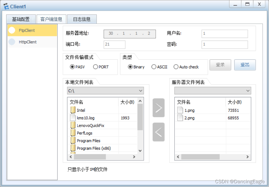This screenshot has width=269, height=187.
Task: Click the Program Files (x86) folder icon
Action: coord(73,148)
